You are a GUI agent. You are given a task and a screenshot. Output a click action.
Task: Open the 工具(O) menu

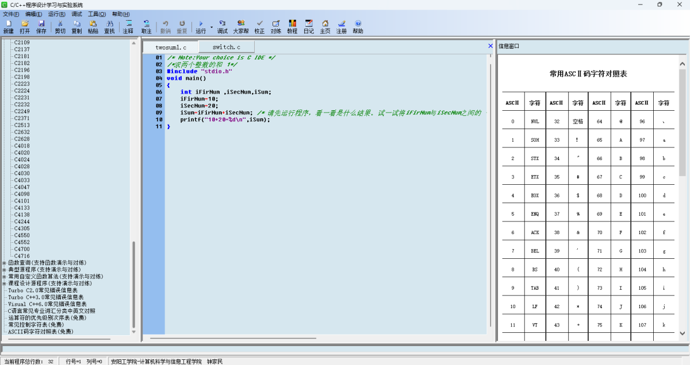click(x=97, y=14)
